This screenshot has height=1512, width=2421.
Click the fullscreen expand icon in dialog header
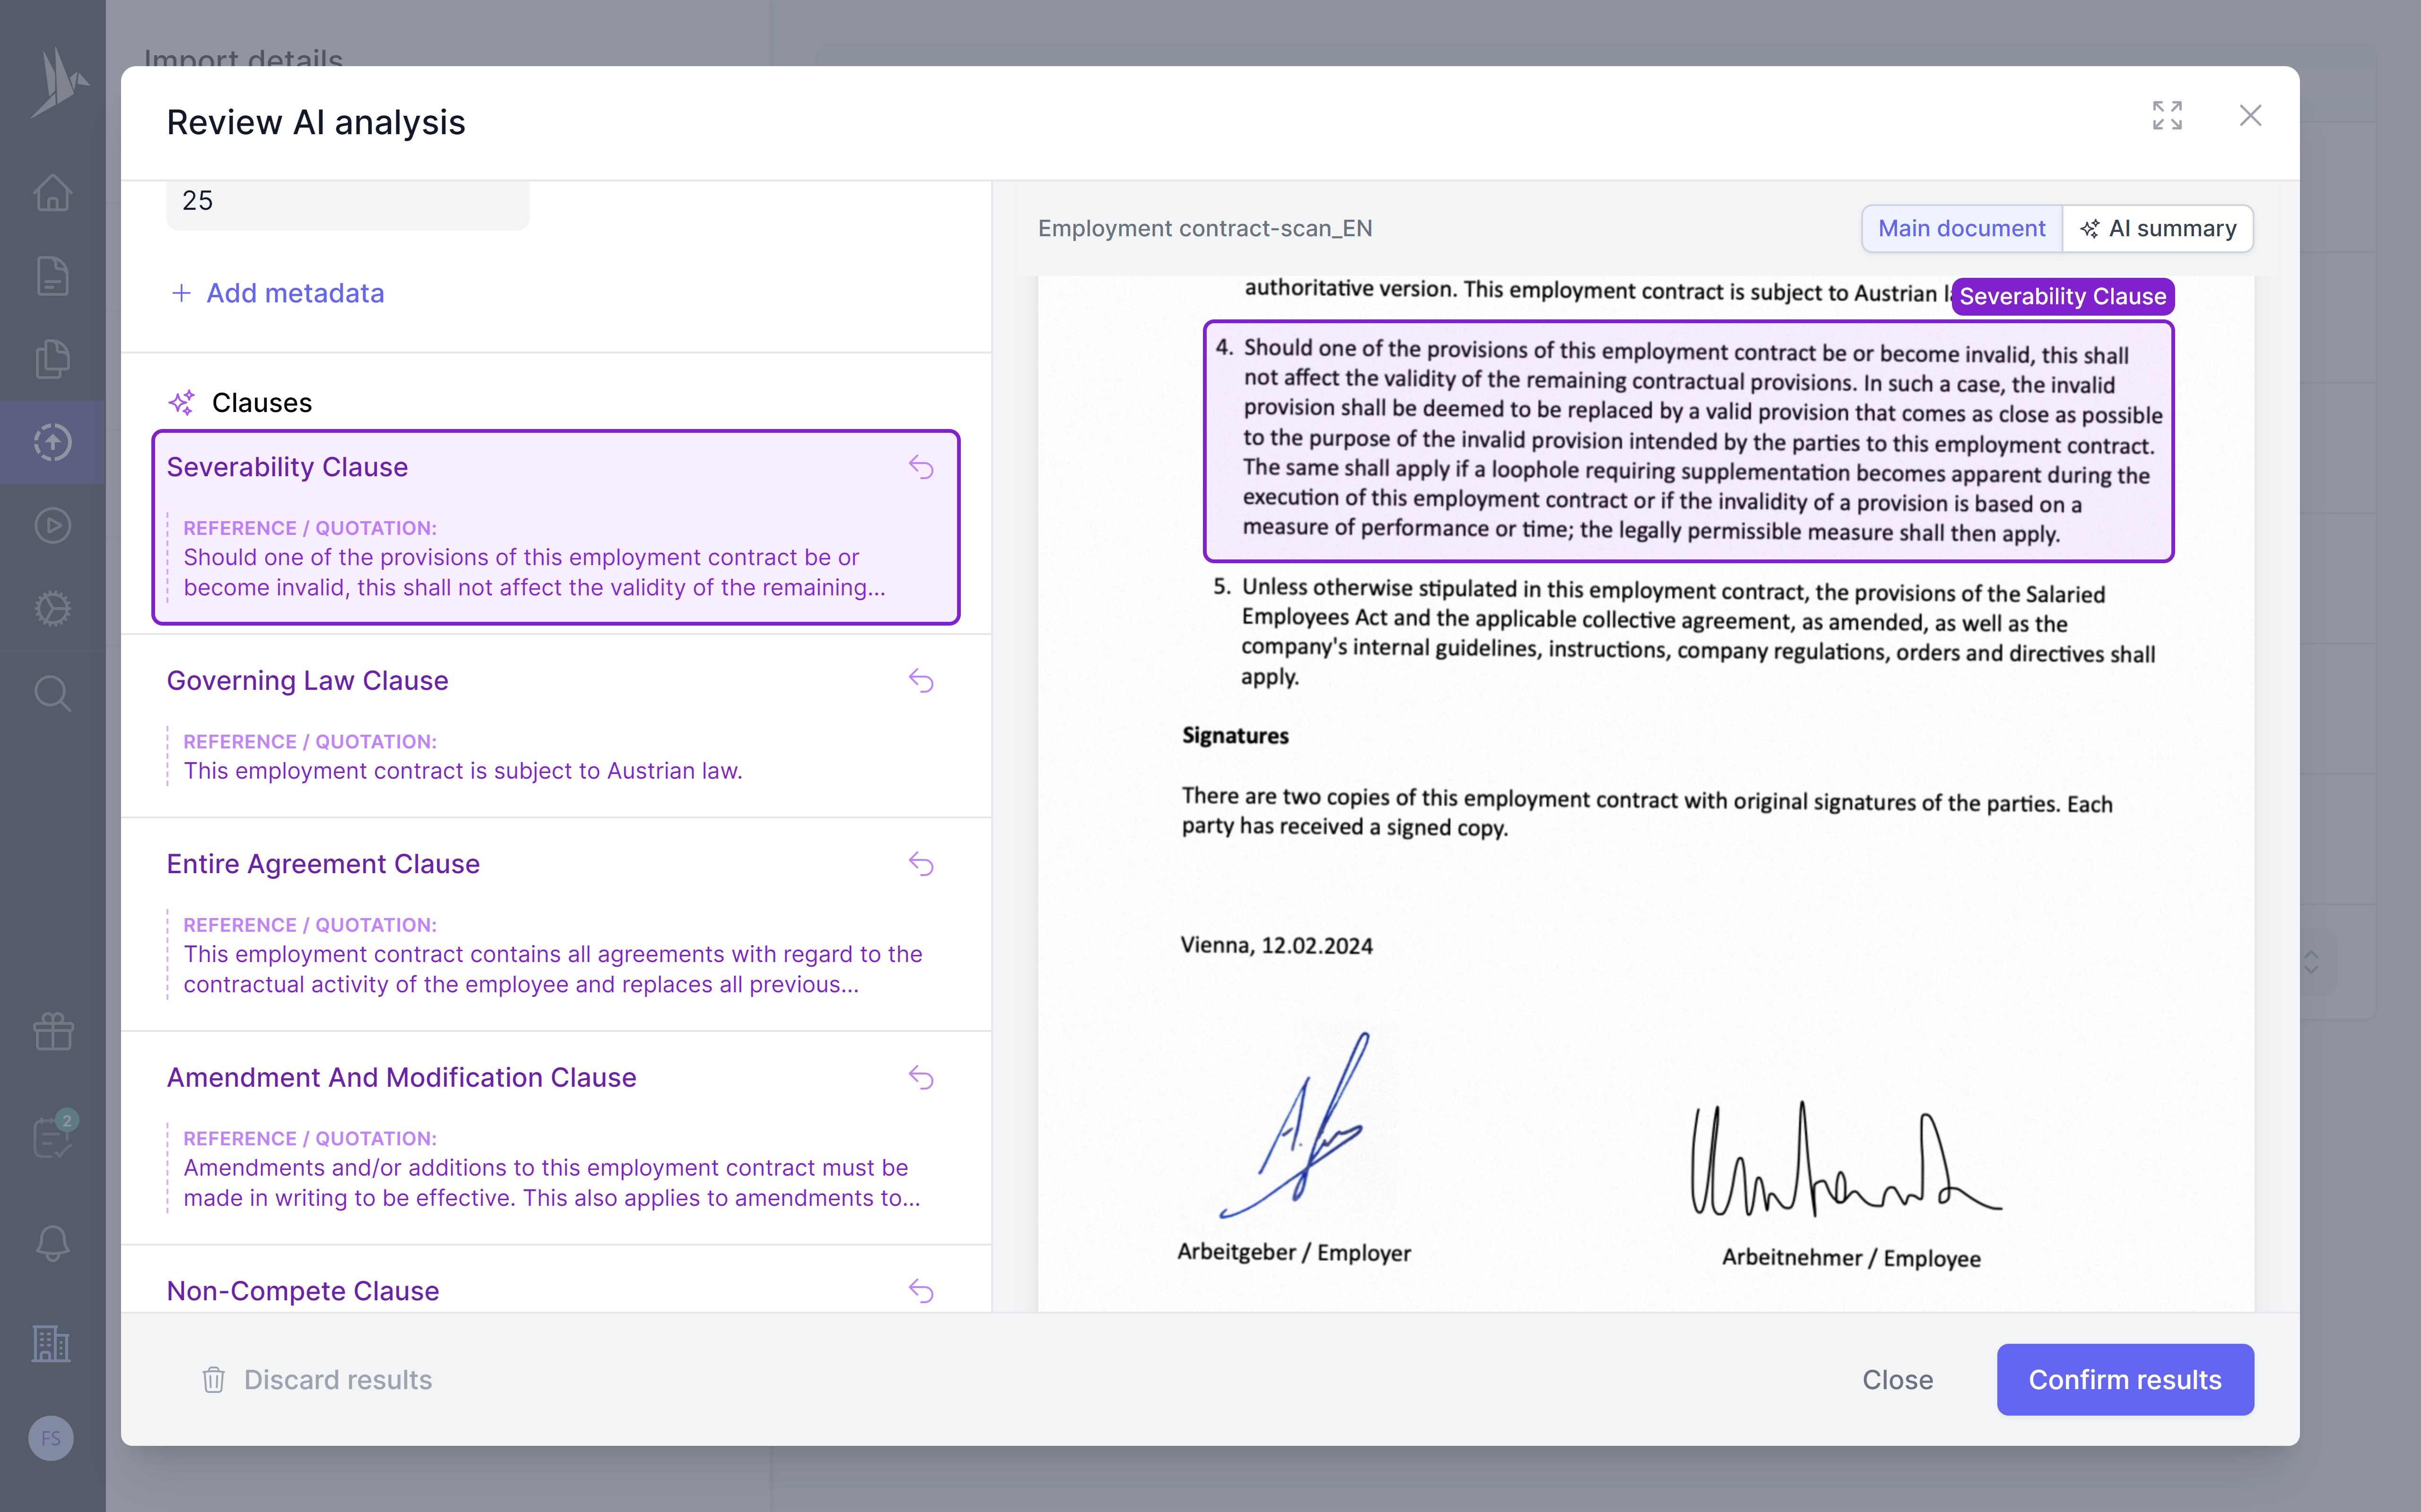2167,116
